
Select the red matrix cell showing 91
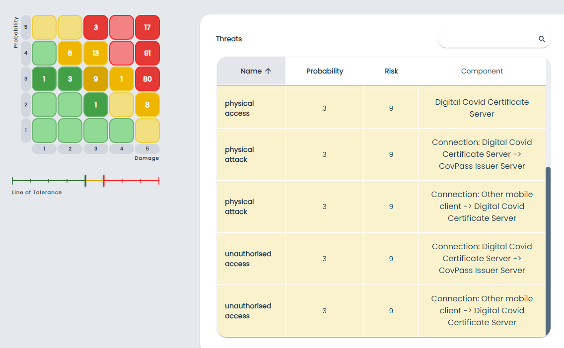(147, 53)
